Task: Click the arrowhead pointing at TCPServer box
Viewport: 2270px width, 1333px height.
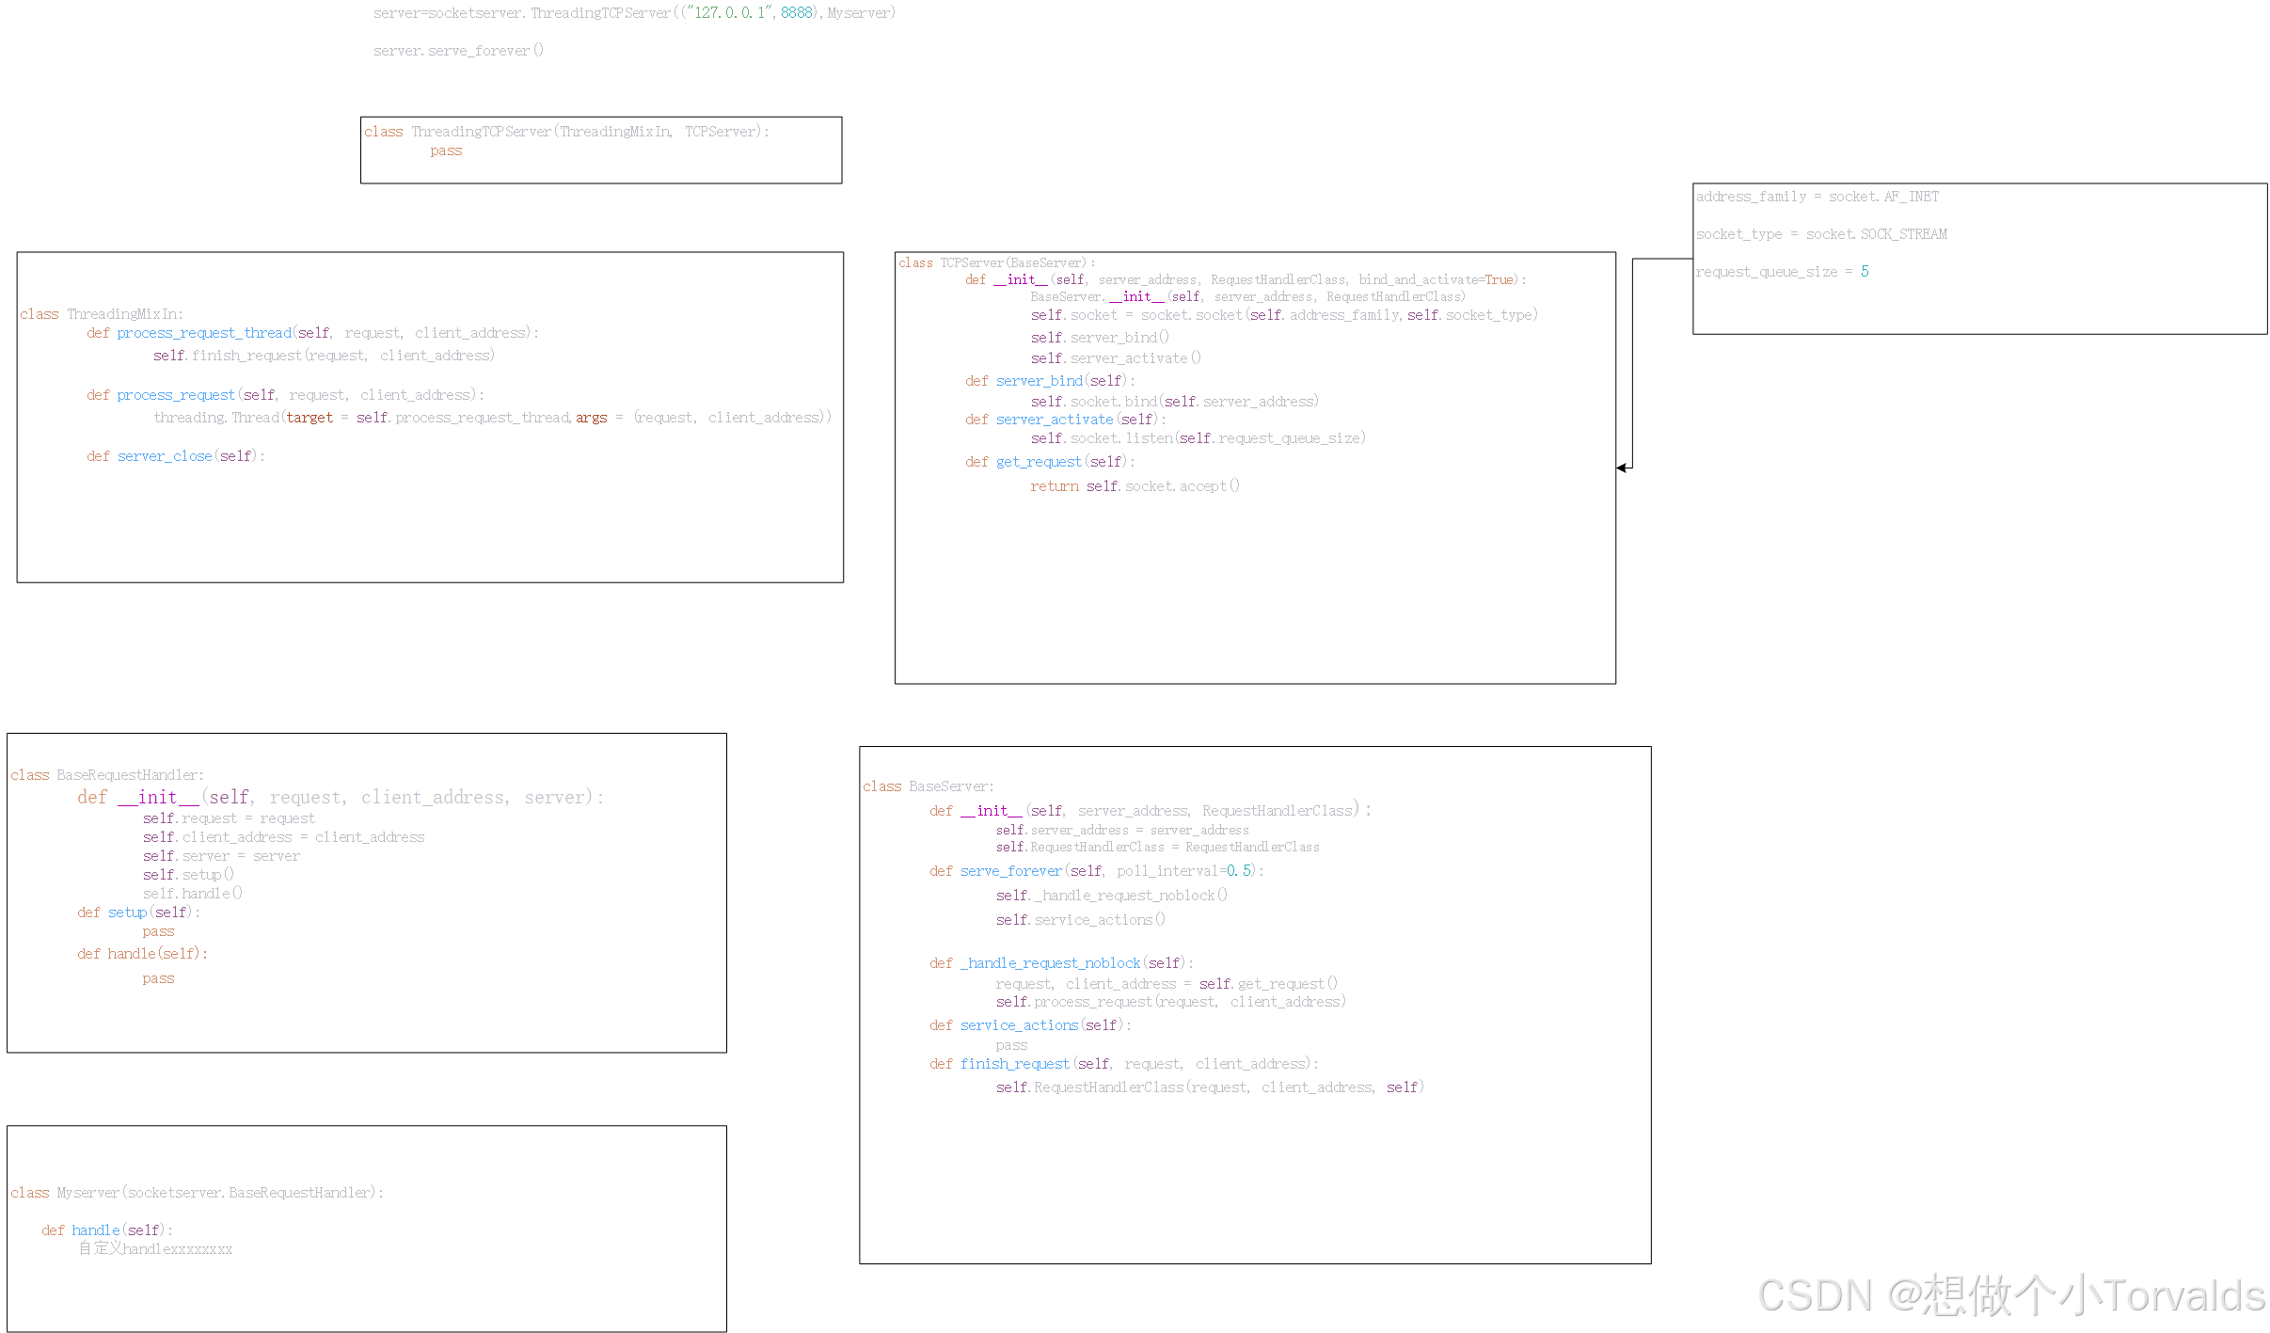Action: 1622,468
